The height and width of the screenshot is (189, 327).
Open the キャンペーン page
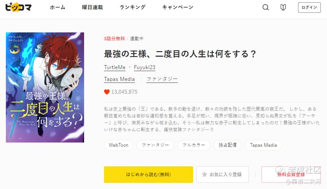[178, 7]
